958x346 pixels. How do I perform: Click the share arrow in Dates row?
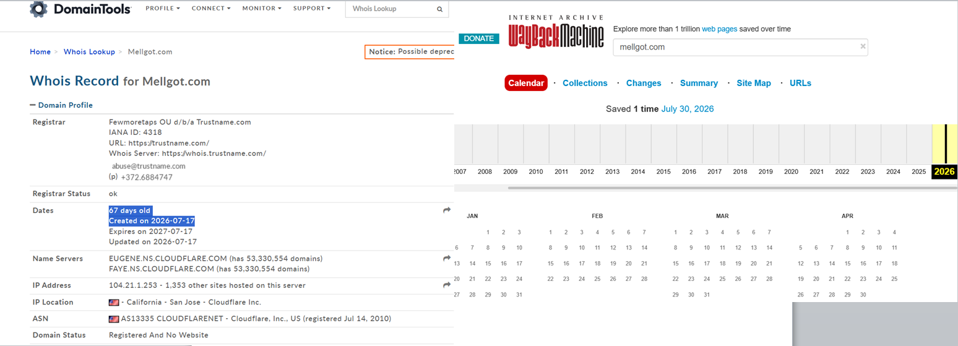pos(447,210)
